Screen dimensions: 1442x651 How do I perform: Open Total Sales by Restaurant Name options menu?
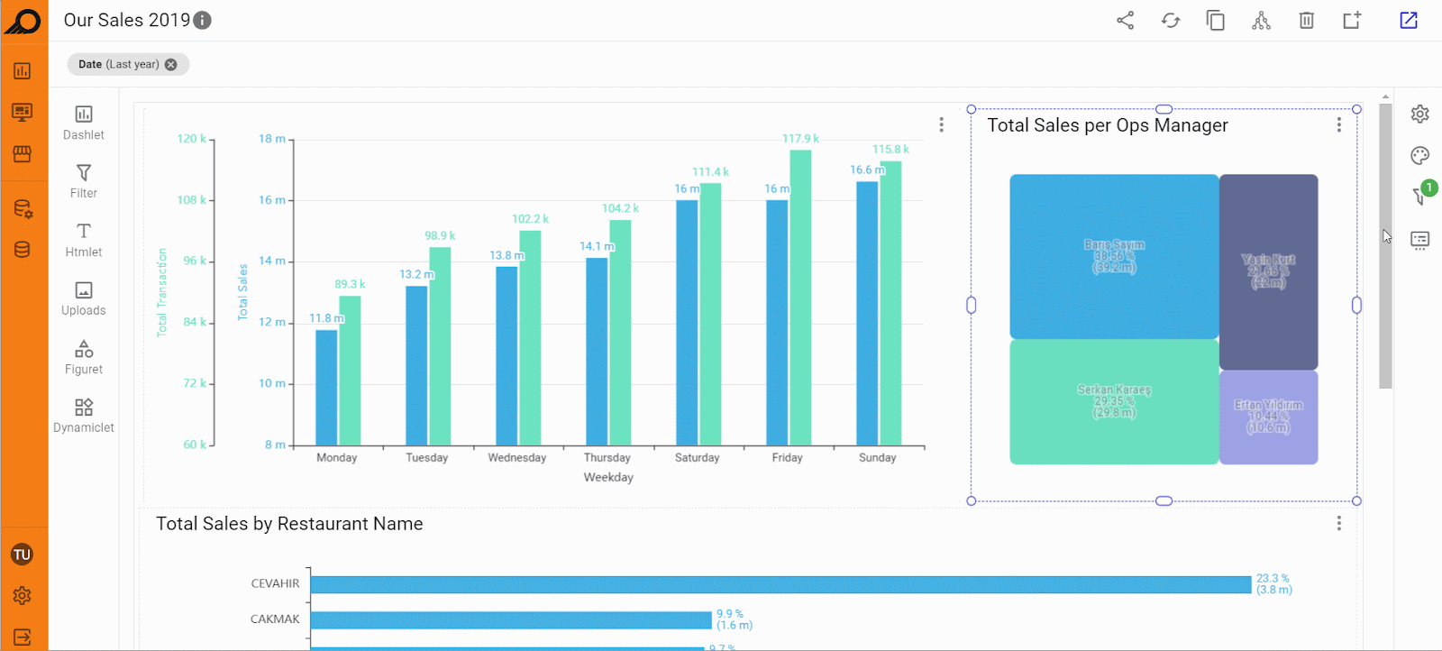pyautogui.click(x=1339, y=523)
